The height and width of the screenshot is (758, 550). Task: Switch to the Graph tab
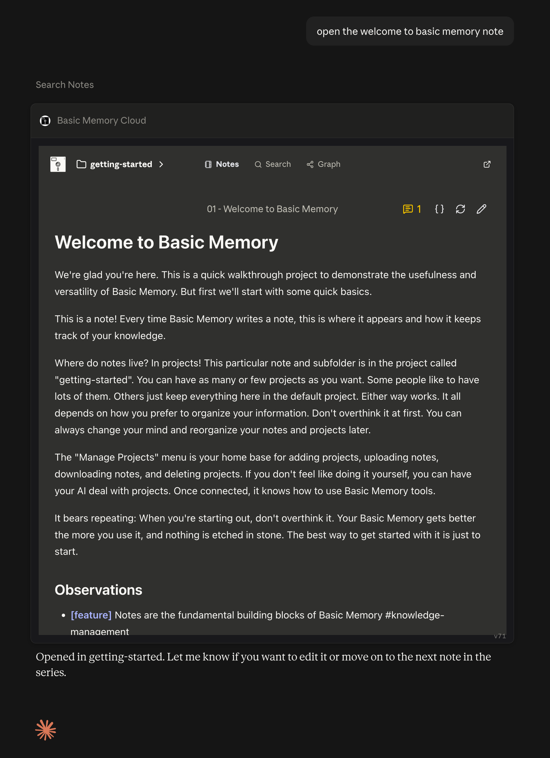tap(323, 164)
